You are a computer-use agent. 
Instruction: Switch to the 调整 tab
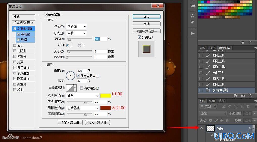pos(203,48)
